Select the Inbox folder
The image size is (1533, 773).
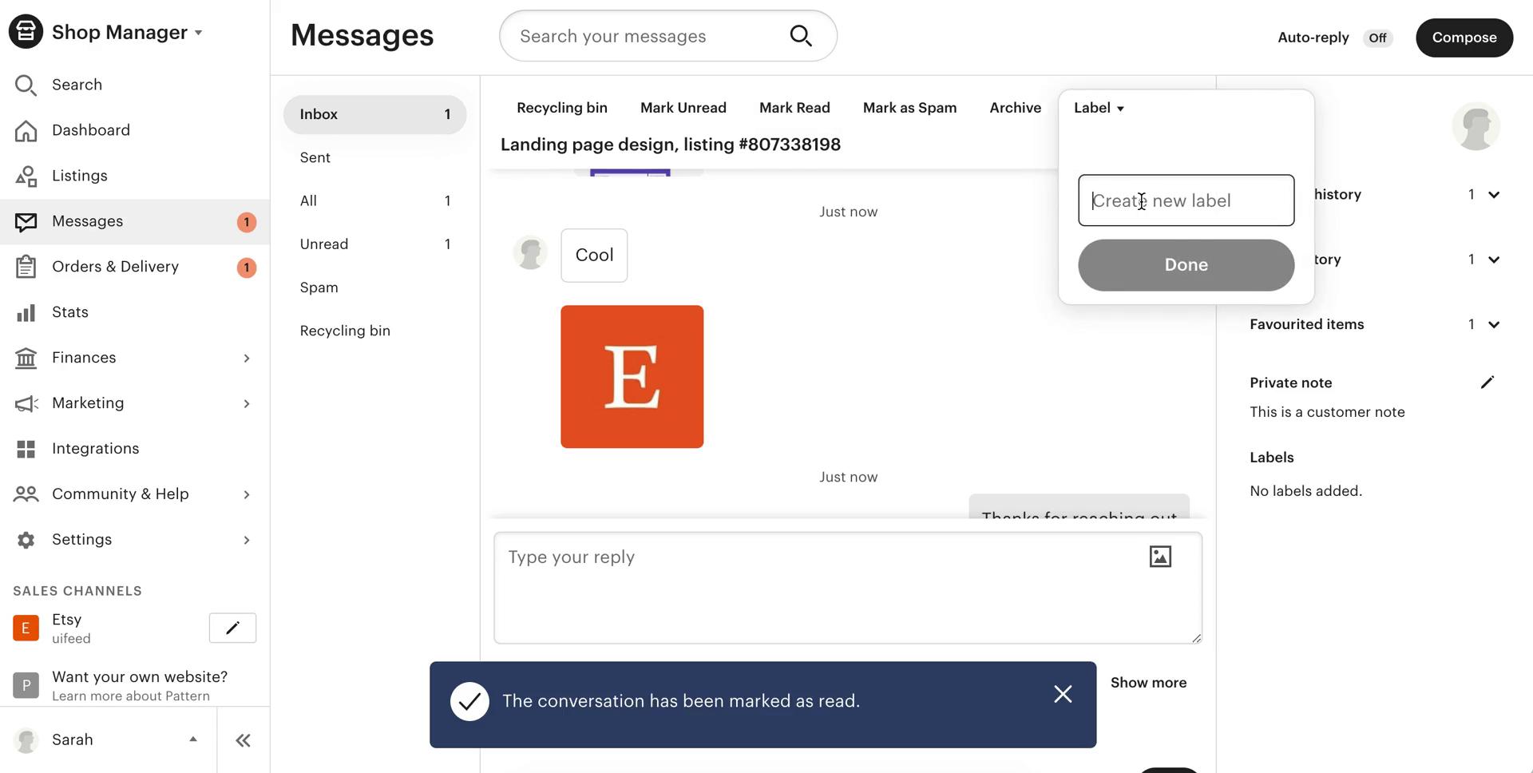tap(374, 114)
